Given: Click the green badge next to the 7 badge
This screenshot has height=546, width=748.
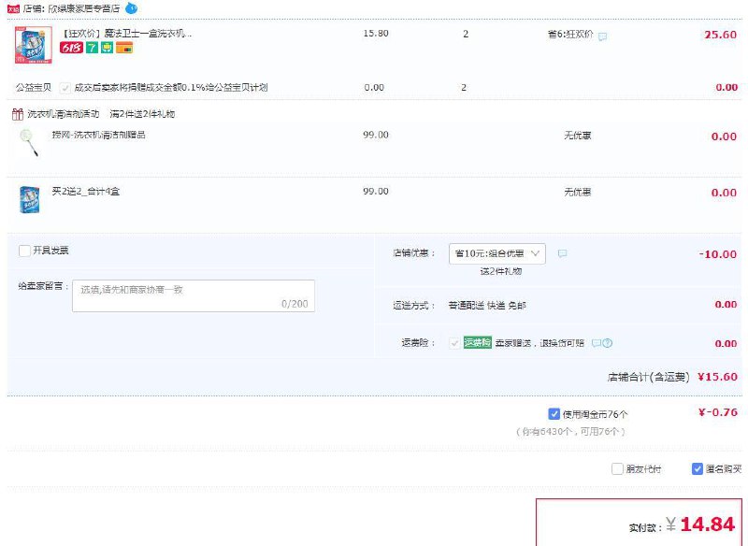Looking at the screenshot, I should pos(107,48).
